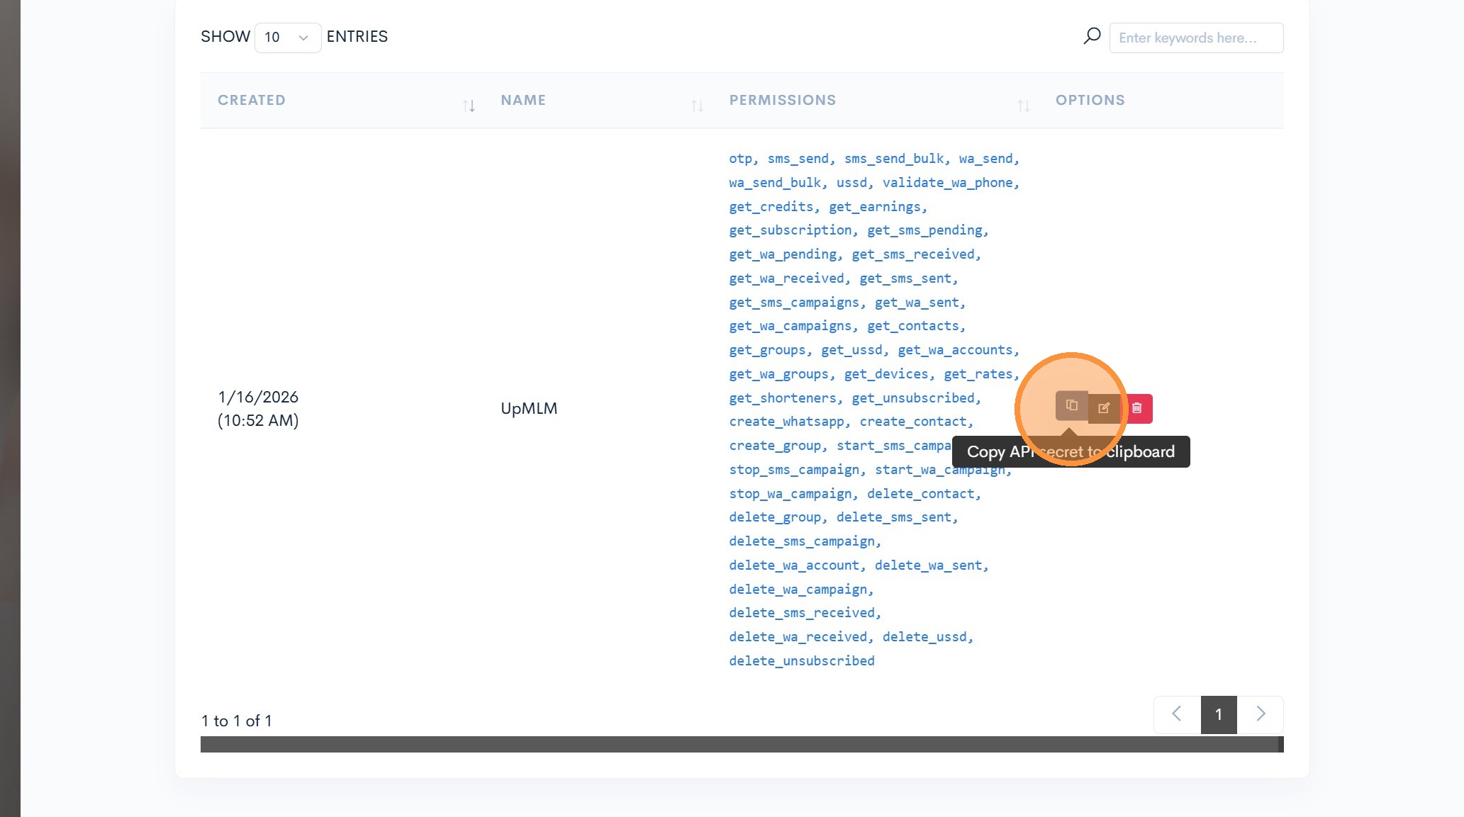Screen dimensions: 1464x817
Task: Click the keywords search input field
Action: (1196, 38)
